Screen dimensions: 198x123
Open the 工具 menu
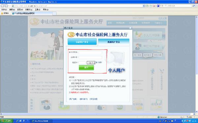pos(38,10)
